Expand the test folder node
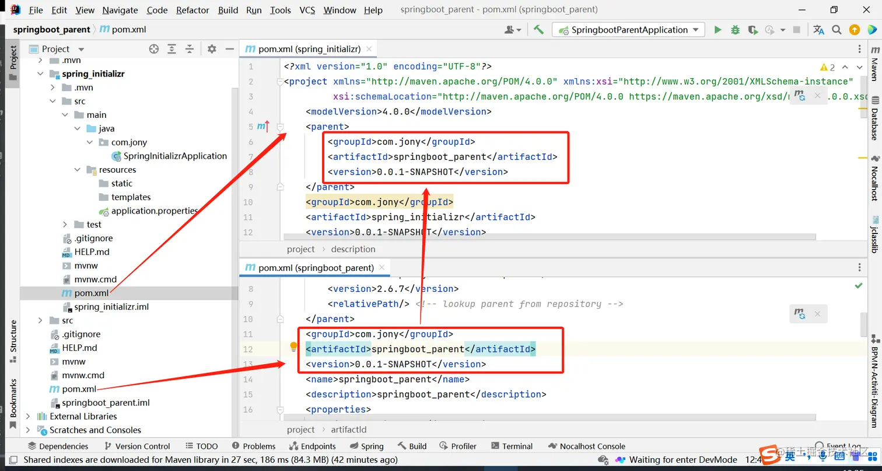The image size is (882, 471). pyautogui.click(x=65, y=225)
